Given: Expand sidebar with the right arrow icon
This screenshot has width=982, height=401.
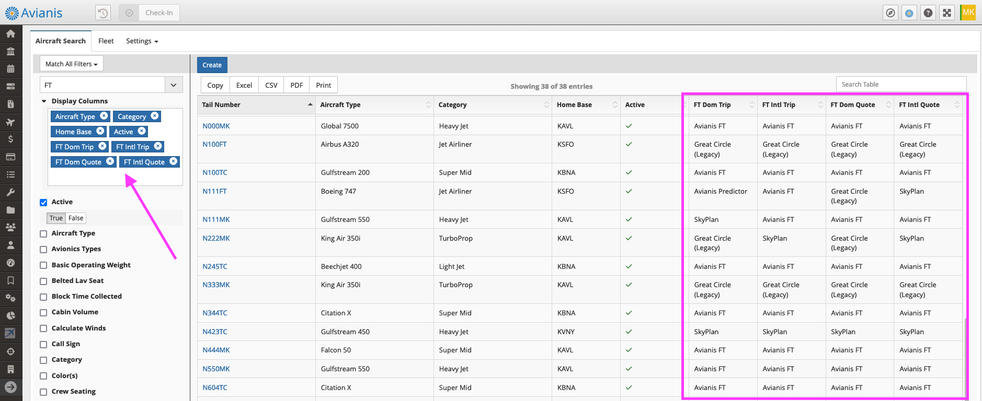Looking at the screenshot, I should pos(10,387).
